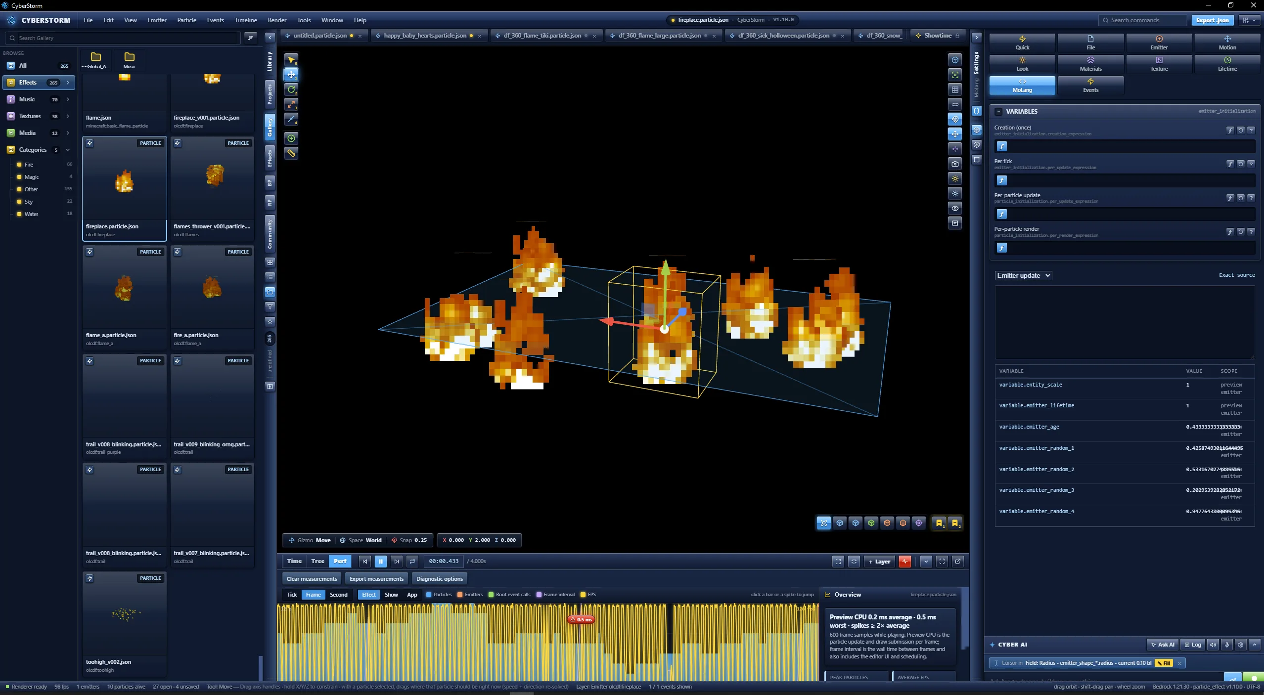1264x695 pixels.
Task: Click Export json button
Action: coord(1212,20)
